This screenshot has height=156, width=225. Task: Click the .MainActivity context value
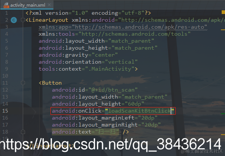coord(110,69)
